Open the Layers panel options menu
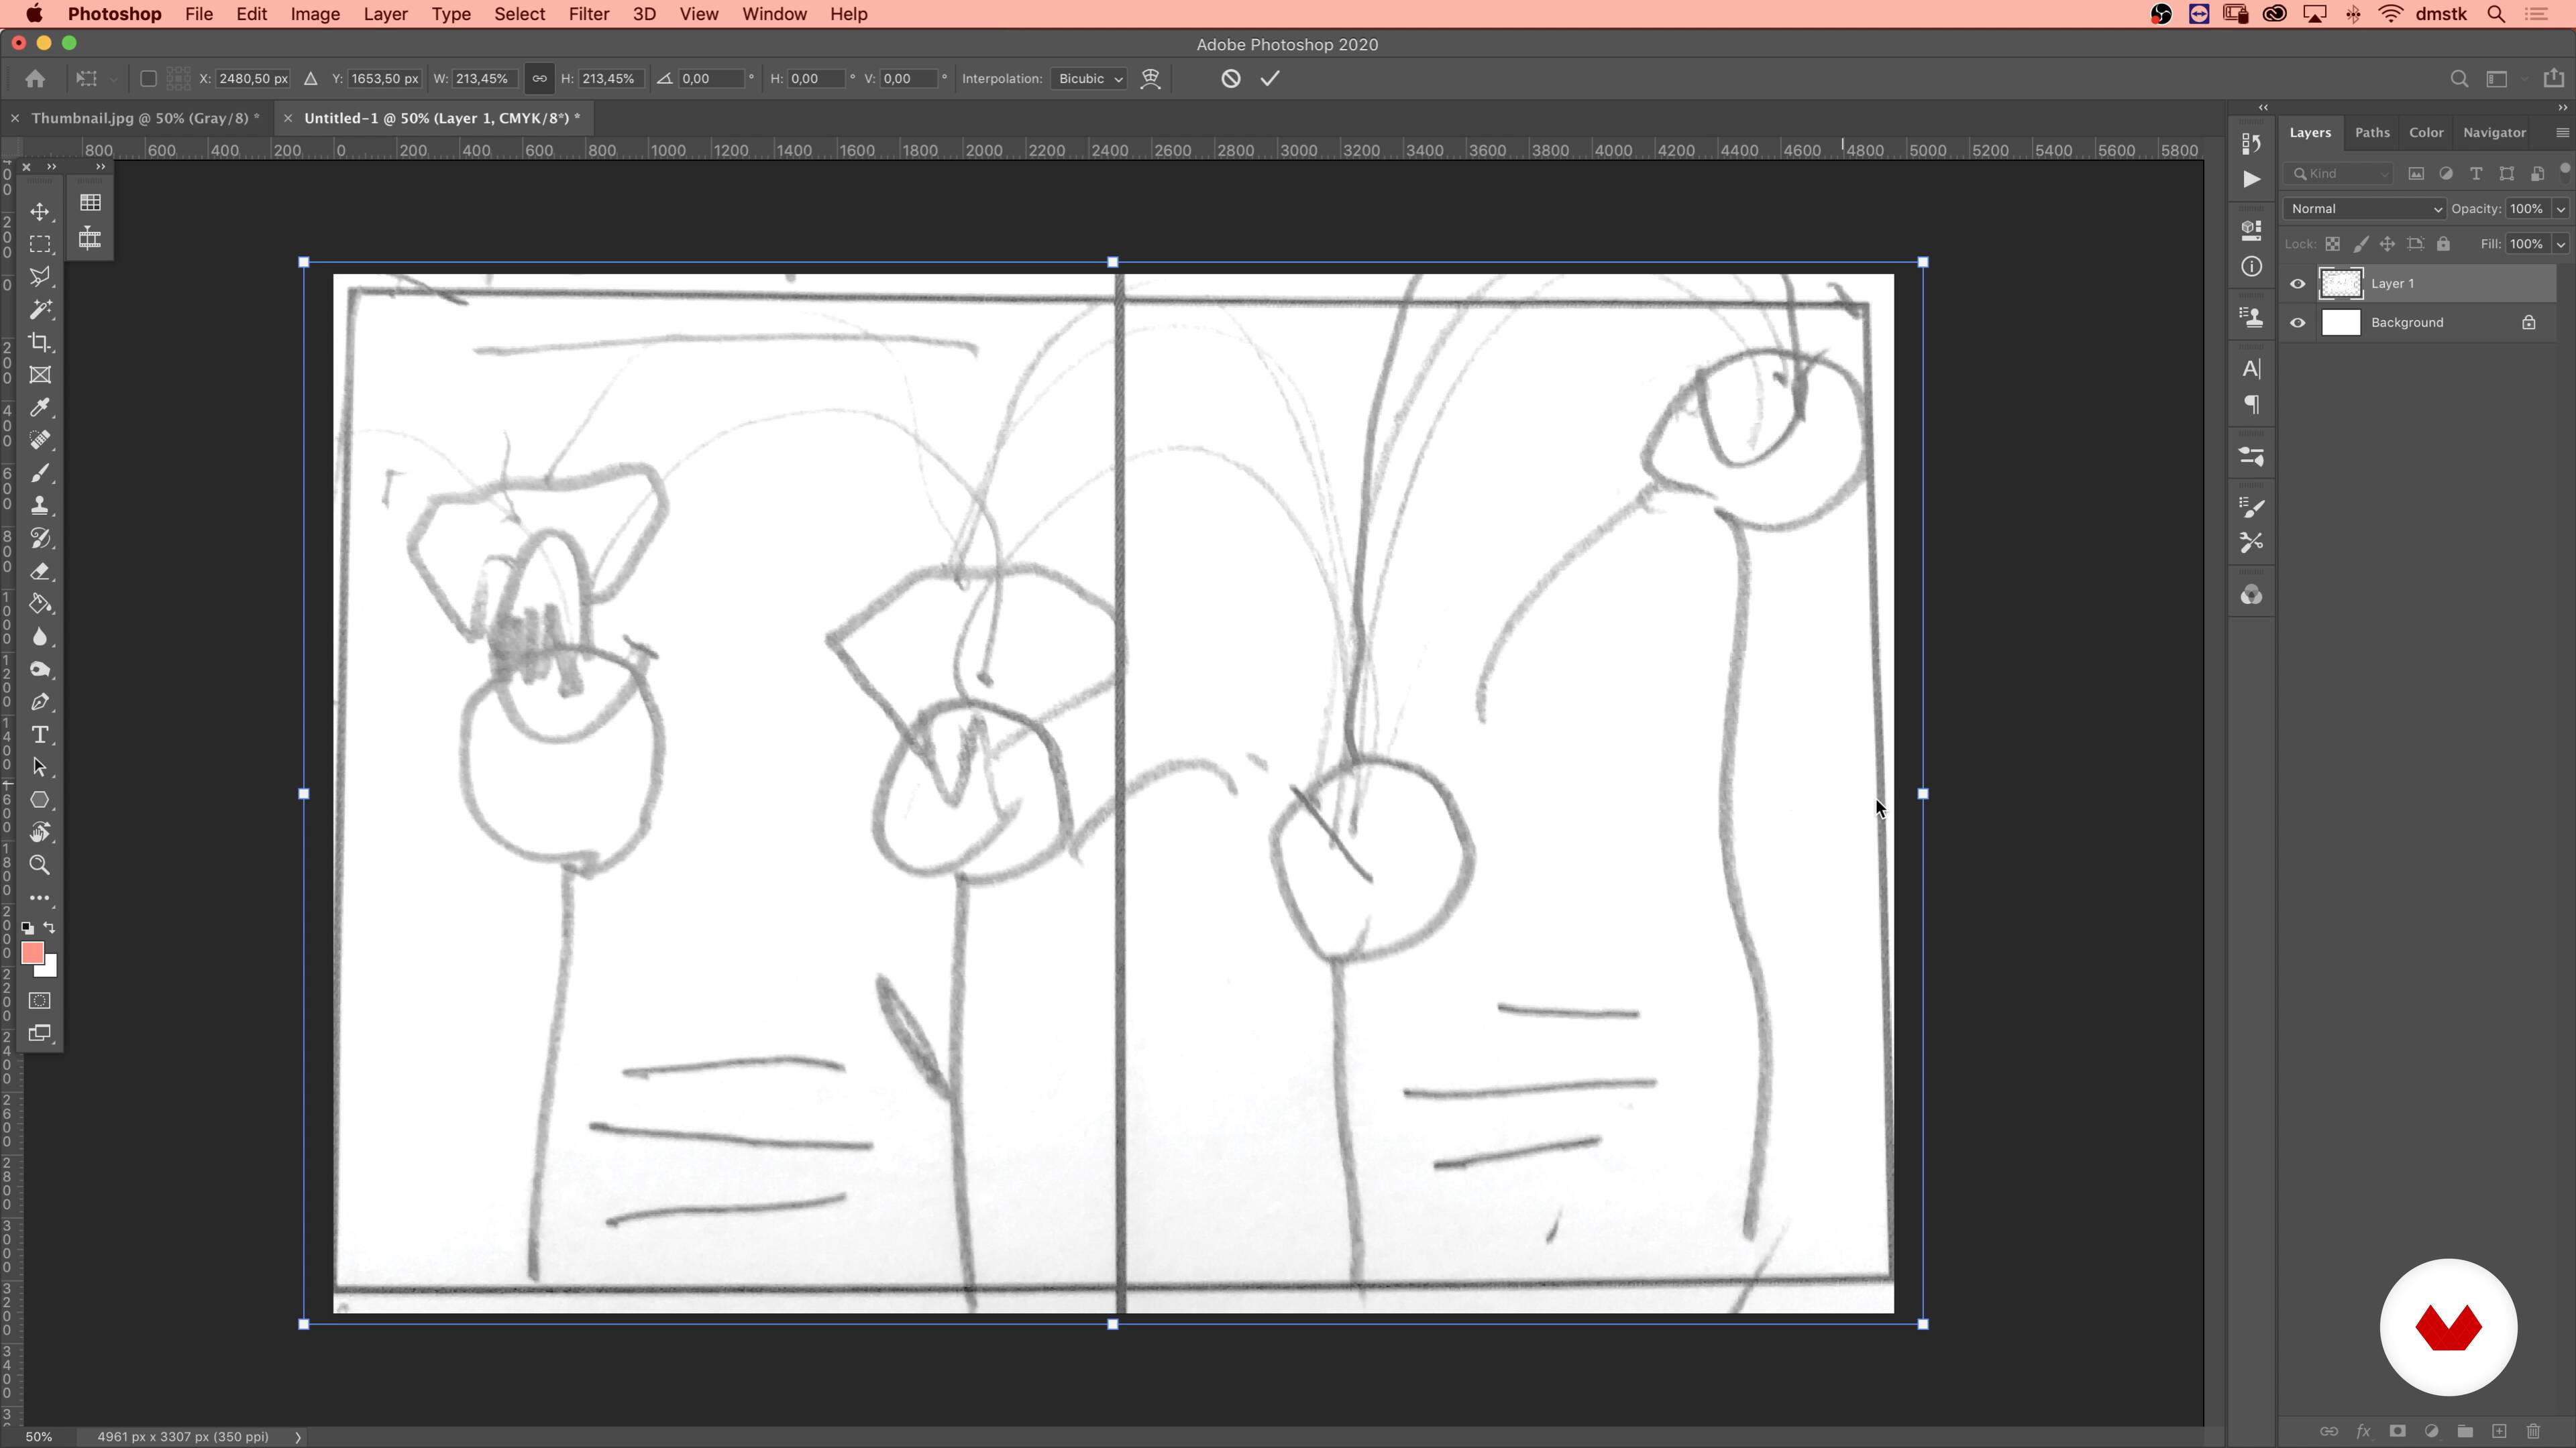The height and width of the screenshot is (1448, 2576). 2561,133
